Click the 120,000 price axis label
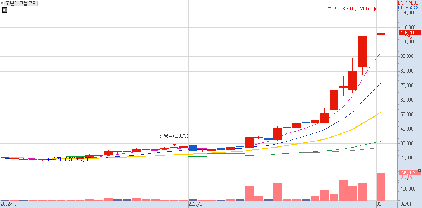 408,13
